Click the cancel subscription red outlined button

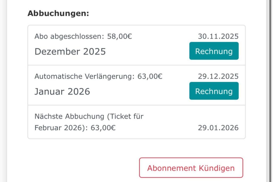coord(191,168)
